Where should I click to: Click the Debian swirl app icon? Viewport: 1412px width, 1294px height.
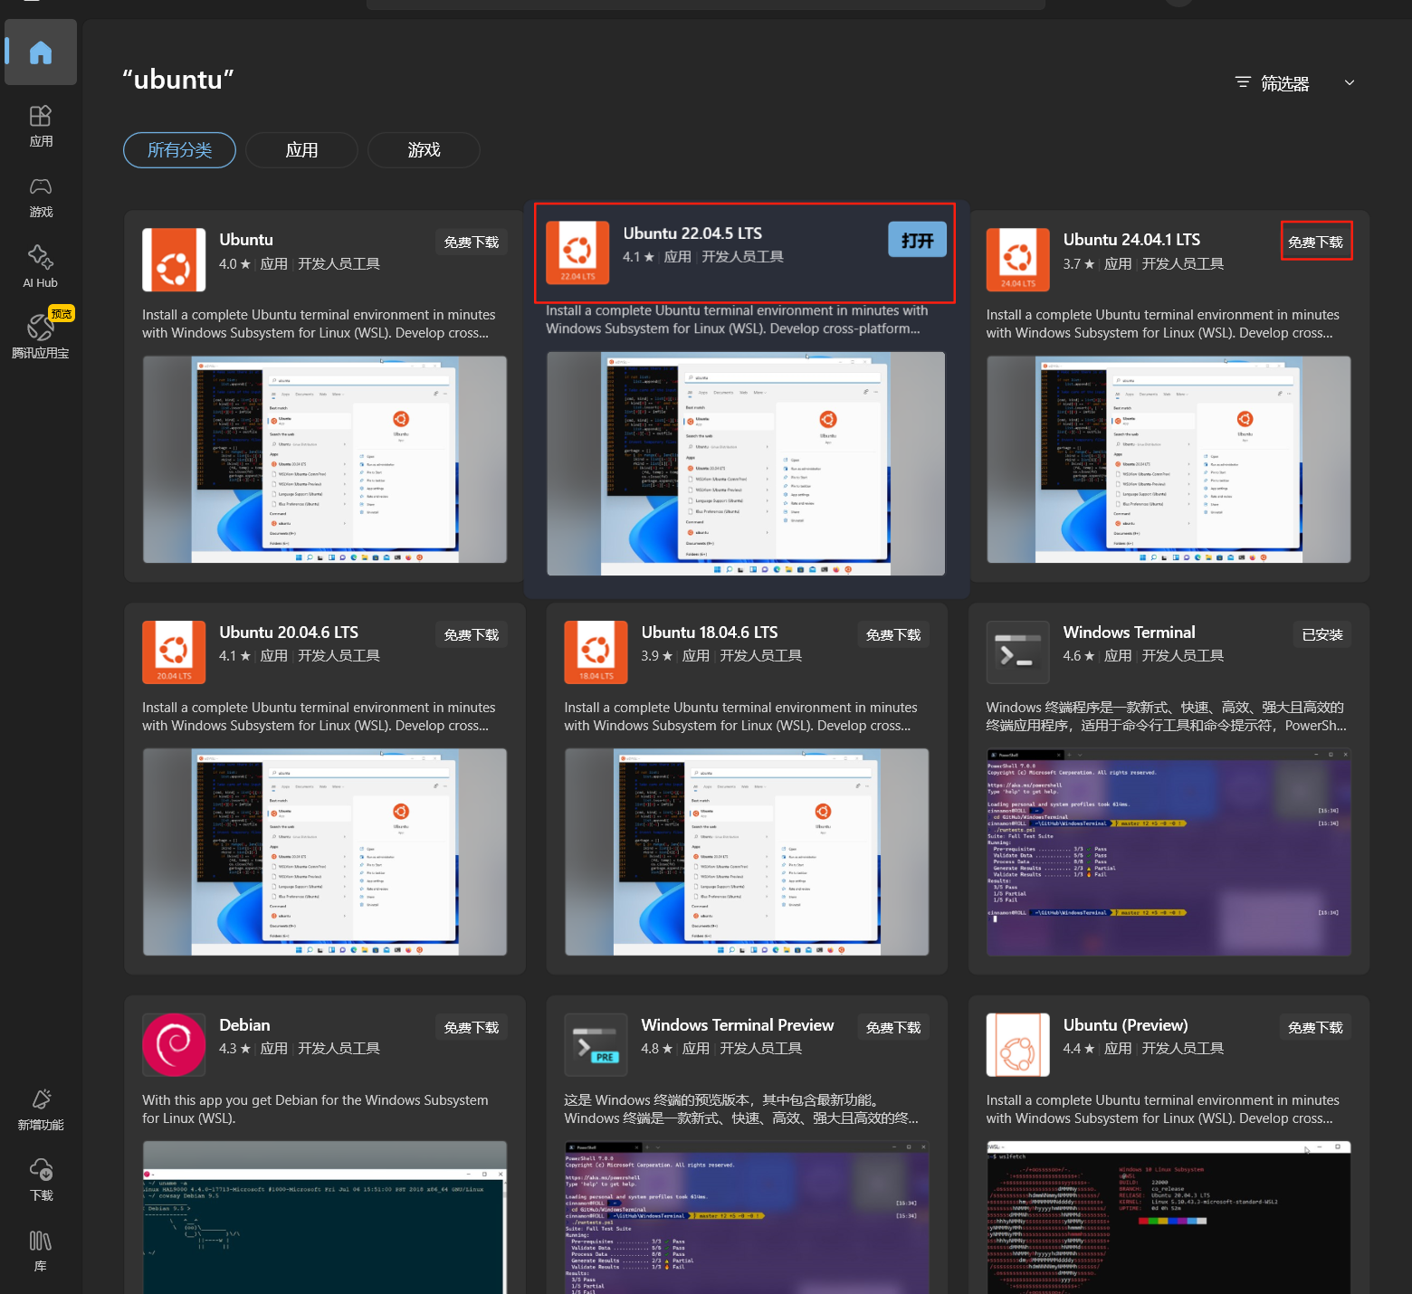174,1045
